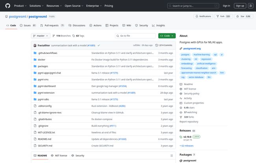Open the Security tab in repo navigation
Screen dimensions: 256x163
141,26
